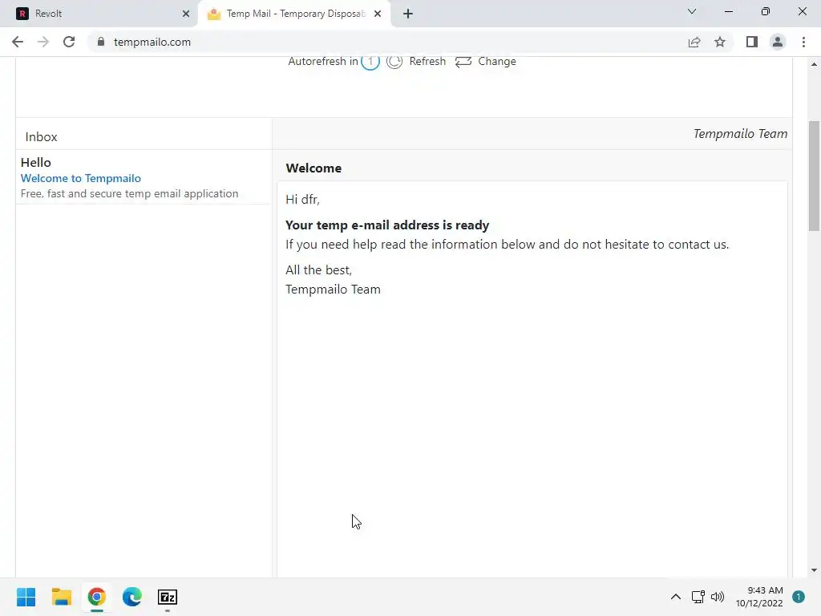Open the notification badge icon
The height and width of the screenshot is (616, 821).
[798, 597]
